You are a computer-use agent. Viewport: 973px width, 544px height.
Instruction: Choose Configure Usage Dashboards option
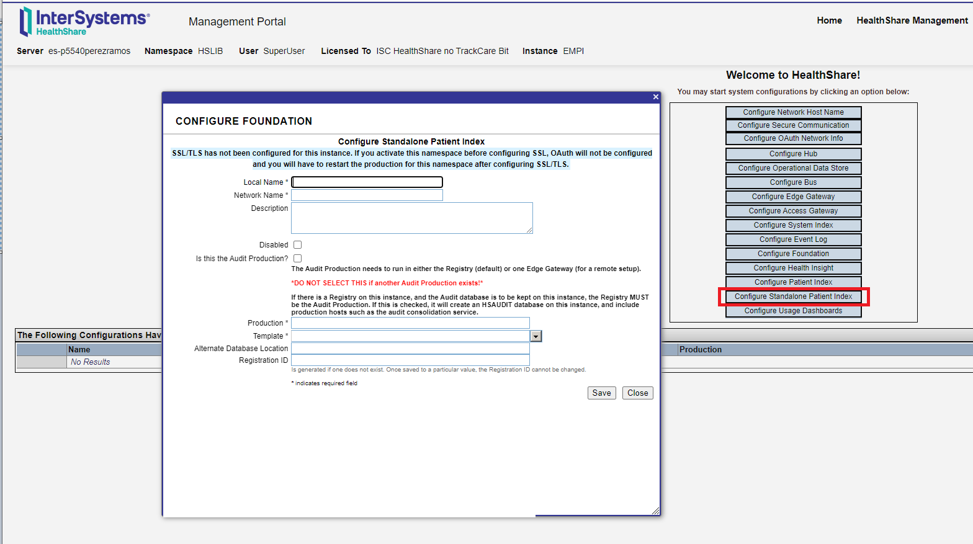tap(793, 311)
